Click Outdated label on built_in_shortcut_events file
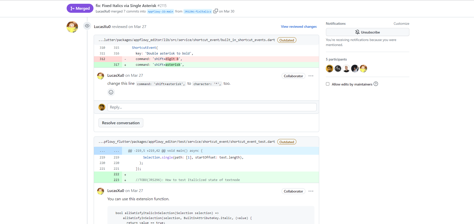The image size is (474, 224). tap(287, 40)
